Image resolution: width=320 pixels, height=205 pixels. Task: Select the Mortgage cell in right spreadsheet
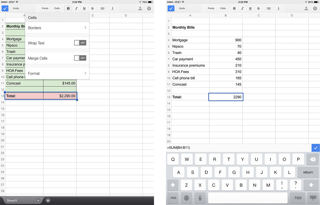190,40
